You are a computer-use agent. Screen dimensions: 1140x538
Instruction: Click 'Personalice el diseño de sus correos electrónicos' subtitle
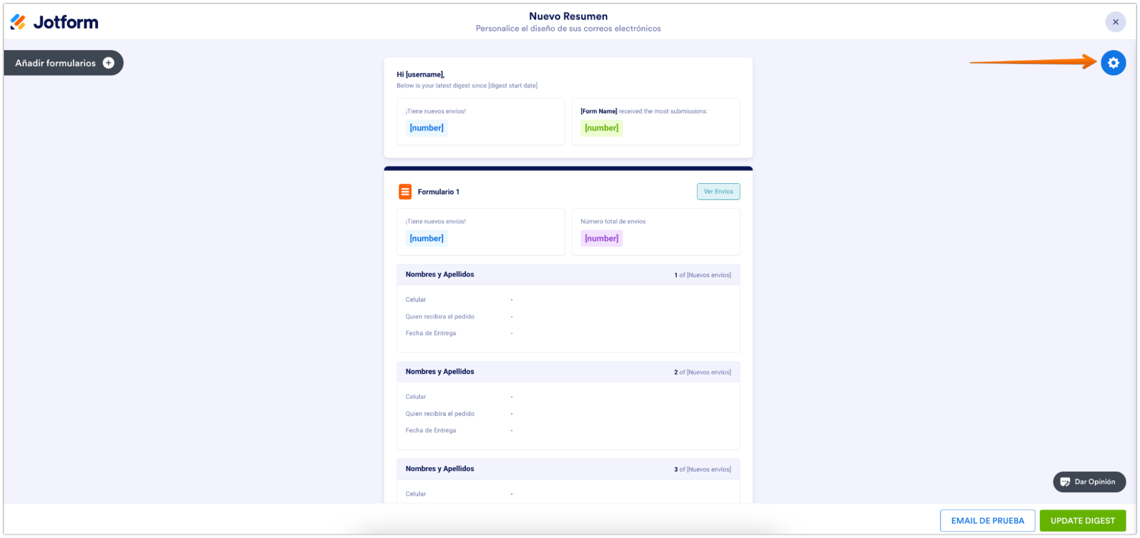point(568,29)
